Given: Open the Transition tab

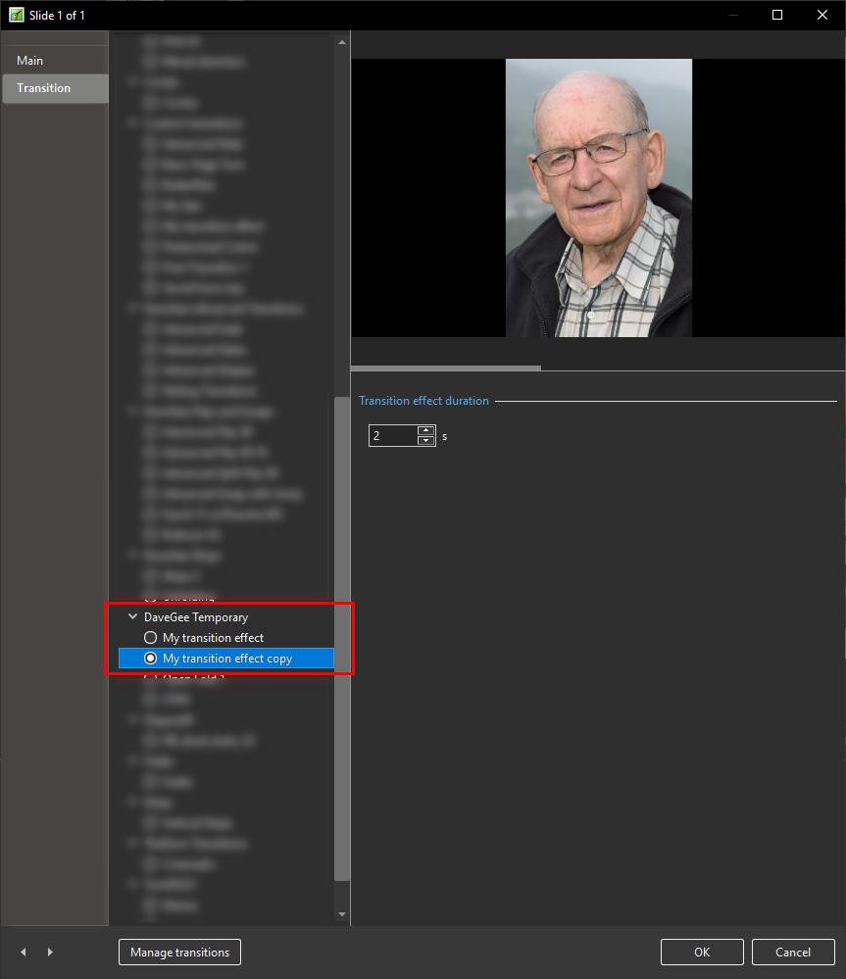Looking at the screenshot, I should click(x=44, y=88).
